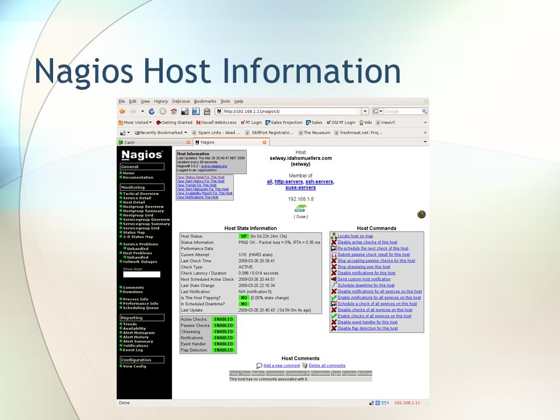Open the File menu
The image size is (560, 420).
[122, 101]
